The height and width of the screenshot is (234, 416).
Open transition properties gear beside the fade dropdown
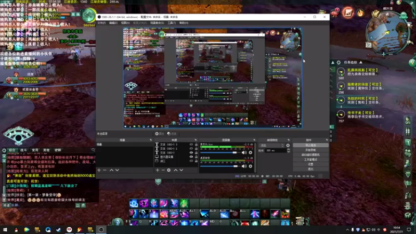[288, 146]
